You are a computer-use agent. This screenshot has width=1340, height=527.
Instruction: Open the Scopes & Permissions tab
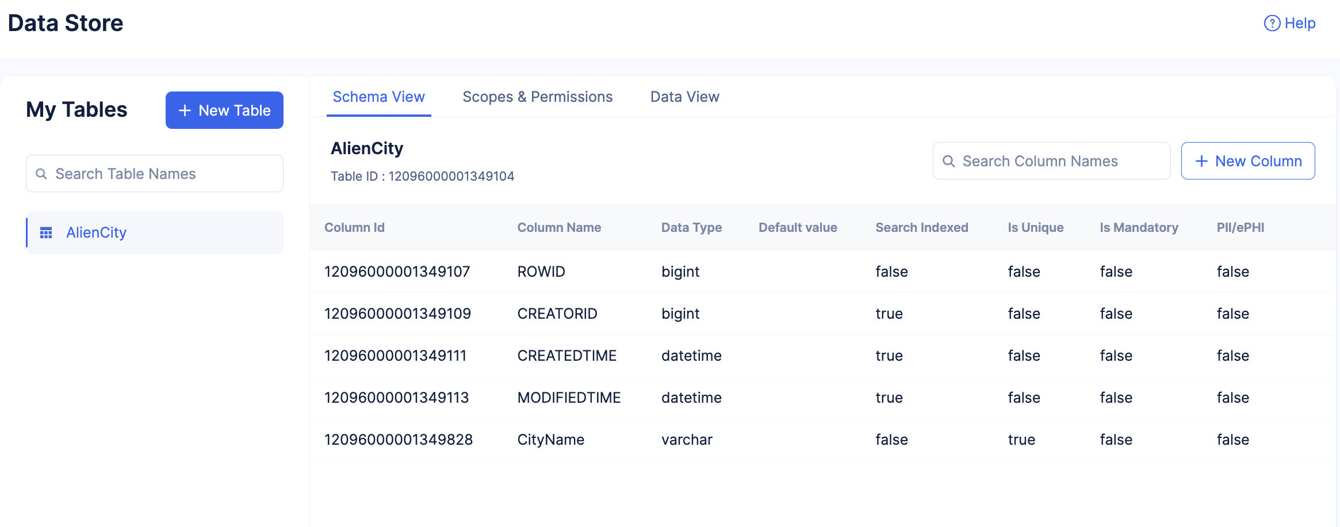click(537, 97)
